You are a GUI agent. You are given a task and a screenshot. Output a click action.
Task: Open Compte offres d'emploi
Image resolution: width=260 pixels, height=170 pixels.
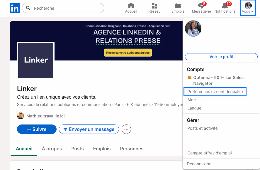(x=210, y=153)
